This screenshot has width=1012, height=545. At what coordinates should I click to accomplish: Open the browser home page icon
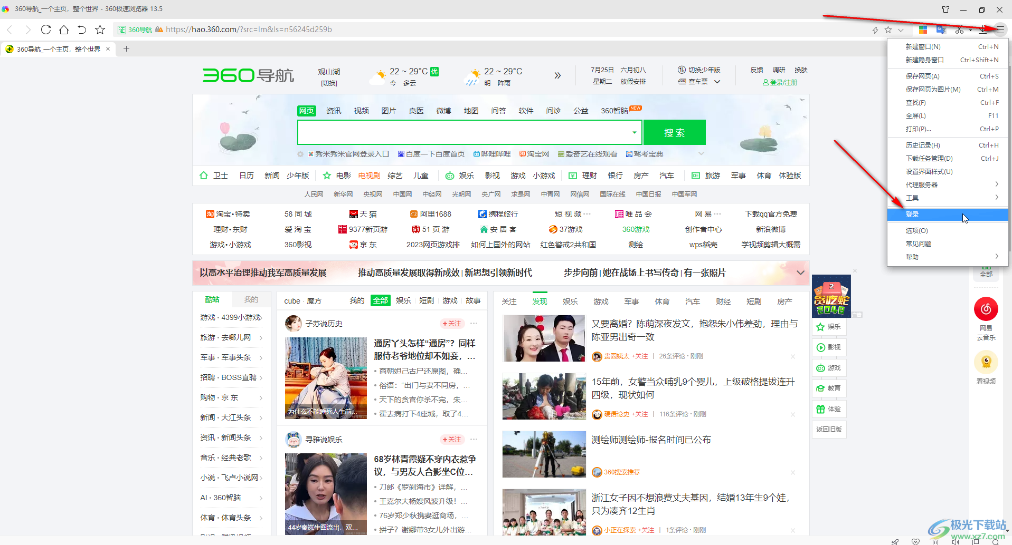pyautogui.click(x=64, y=30)
